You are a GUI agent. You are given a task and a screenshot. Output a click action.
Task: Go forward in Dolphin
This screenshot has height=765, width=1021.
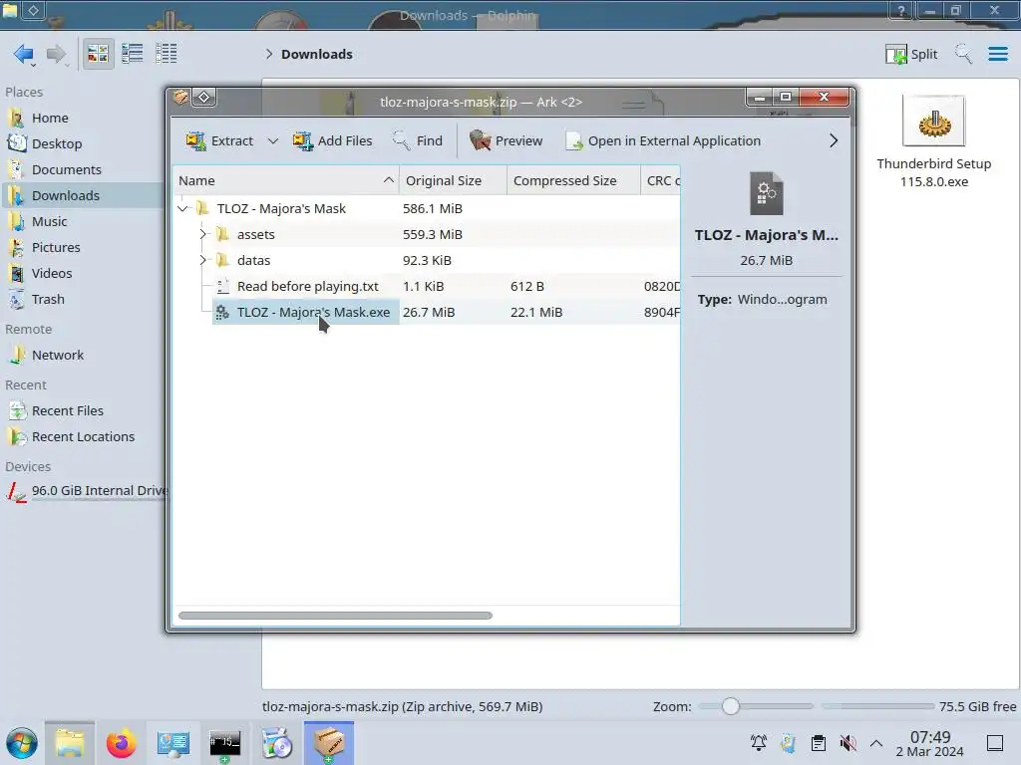57,54
